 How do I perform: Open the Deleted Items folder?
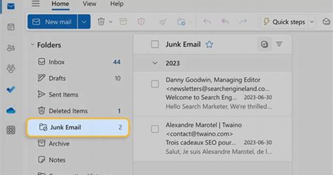pos(78,111)
